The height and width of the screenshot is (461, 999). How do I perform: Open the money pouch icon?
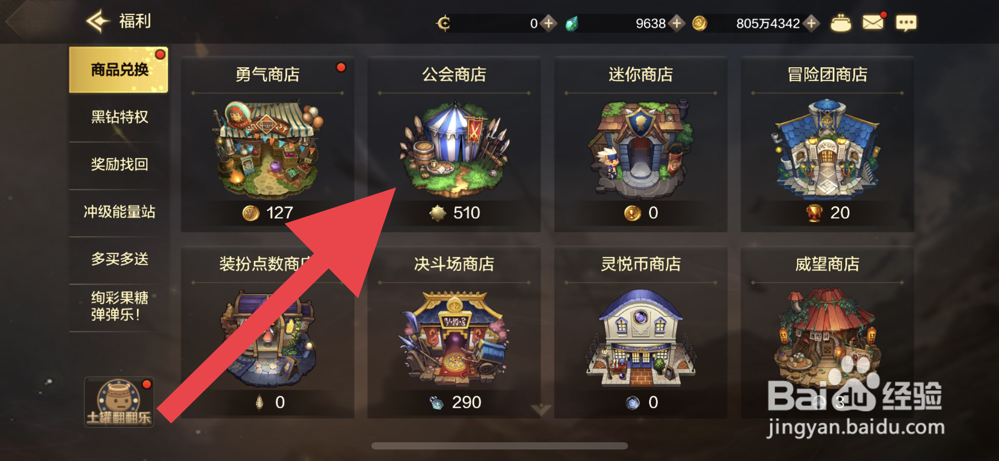pyautogui.click(x=840, y=23)
